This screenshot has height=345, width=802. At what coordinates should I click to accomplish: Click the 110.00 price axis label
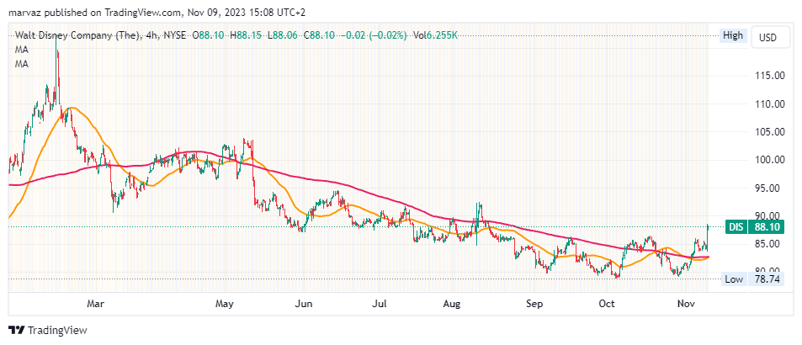(x=770, y=103)
